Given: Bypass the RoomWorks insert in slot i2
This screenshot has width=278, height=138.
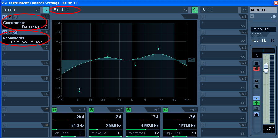Looking at the screenshot, I should [10, 32].
